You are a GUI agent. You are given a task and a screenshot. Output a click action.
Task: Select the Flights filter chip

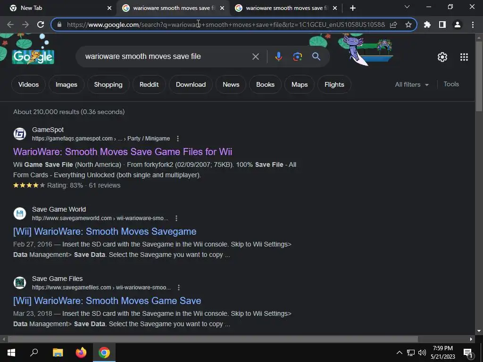[x=334, y=84]
